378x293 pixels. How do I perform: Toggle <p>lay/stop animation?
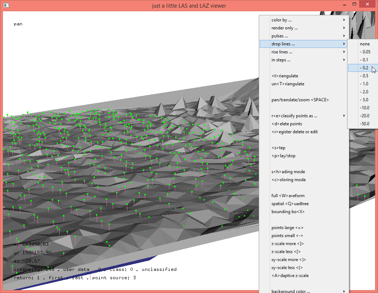(283, 156)
